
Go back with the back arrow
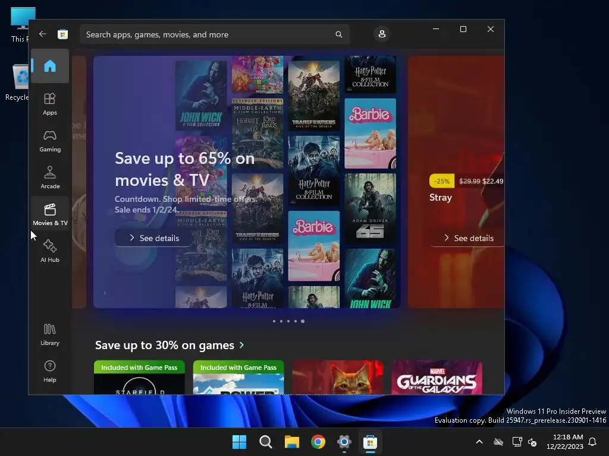pos(43,34)
